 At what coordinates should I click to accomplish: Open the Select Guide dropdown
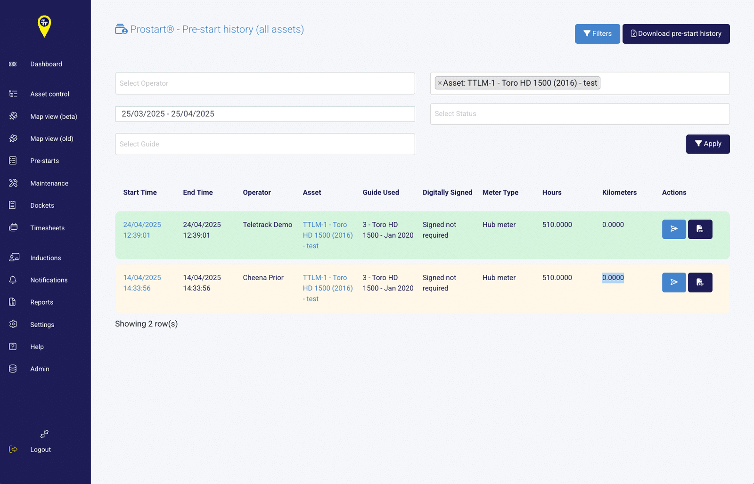pyautogui.click(x=265, y=144)
